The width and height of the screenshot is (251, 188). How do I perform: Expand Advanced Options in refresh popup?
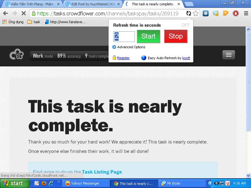[129, 47]
